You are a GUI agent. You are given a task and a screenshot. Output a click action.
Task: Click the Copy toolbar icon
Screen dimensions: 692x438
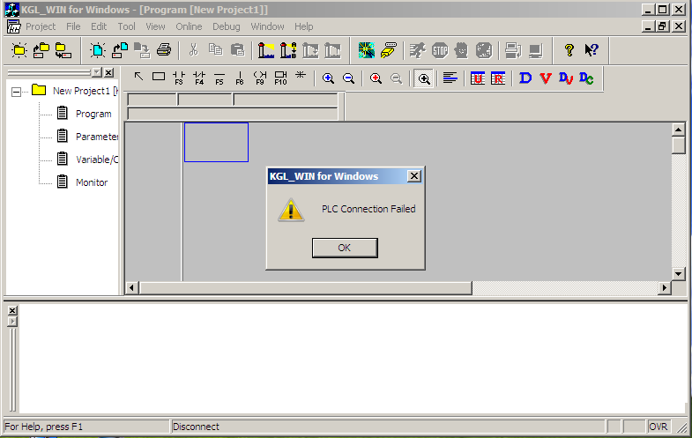[x=215, y=50]
